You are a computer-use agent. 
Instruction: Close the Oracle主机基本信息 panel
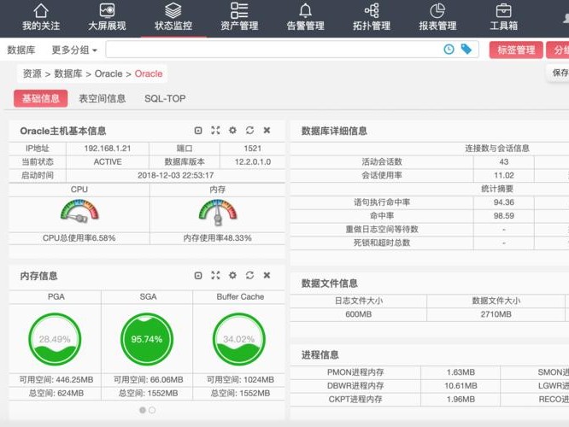(x=267, y=131)
